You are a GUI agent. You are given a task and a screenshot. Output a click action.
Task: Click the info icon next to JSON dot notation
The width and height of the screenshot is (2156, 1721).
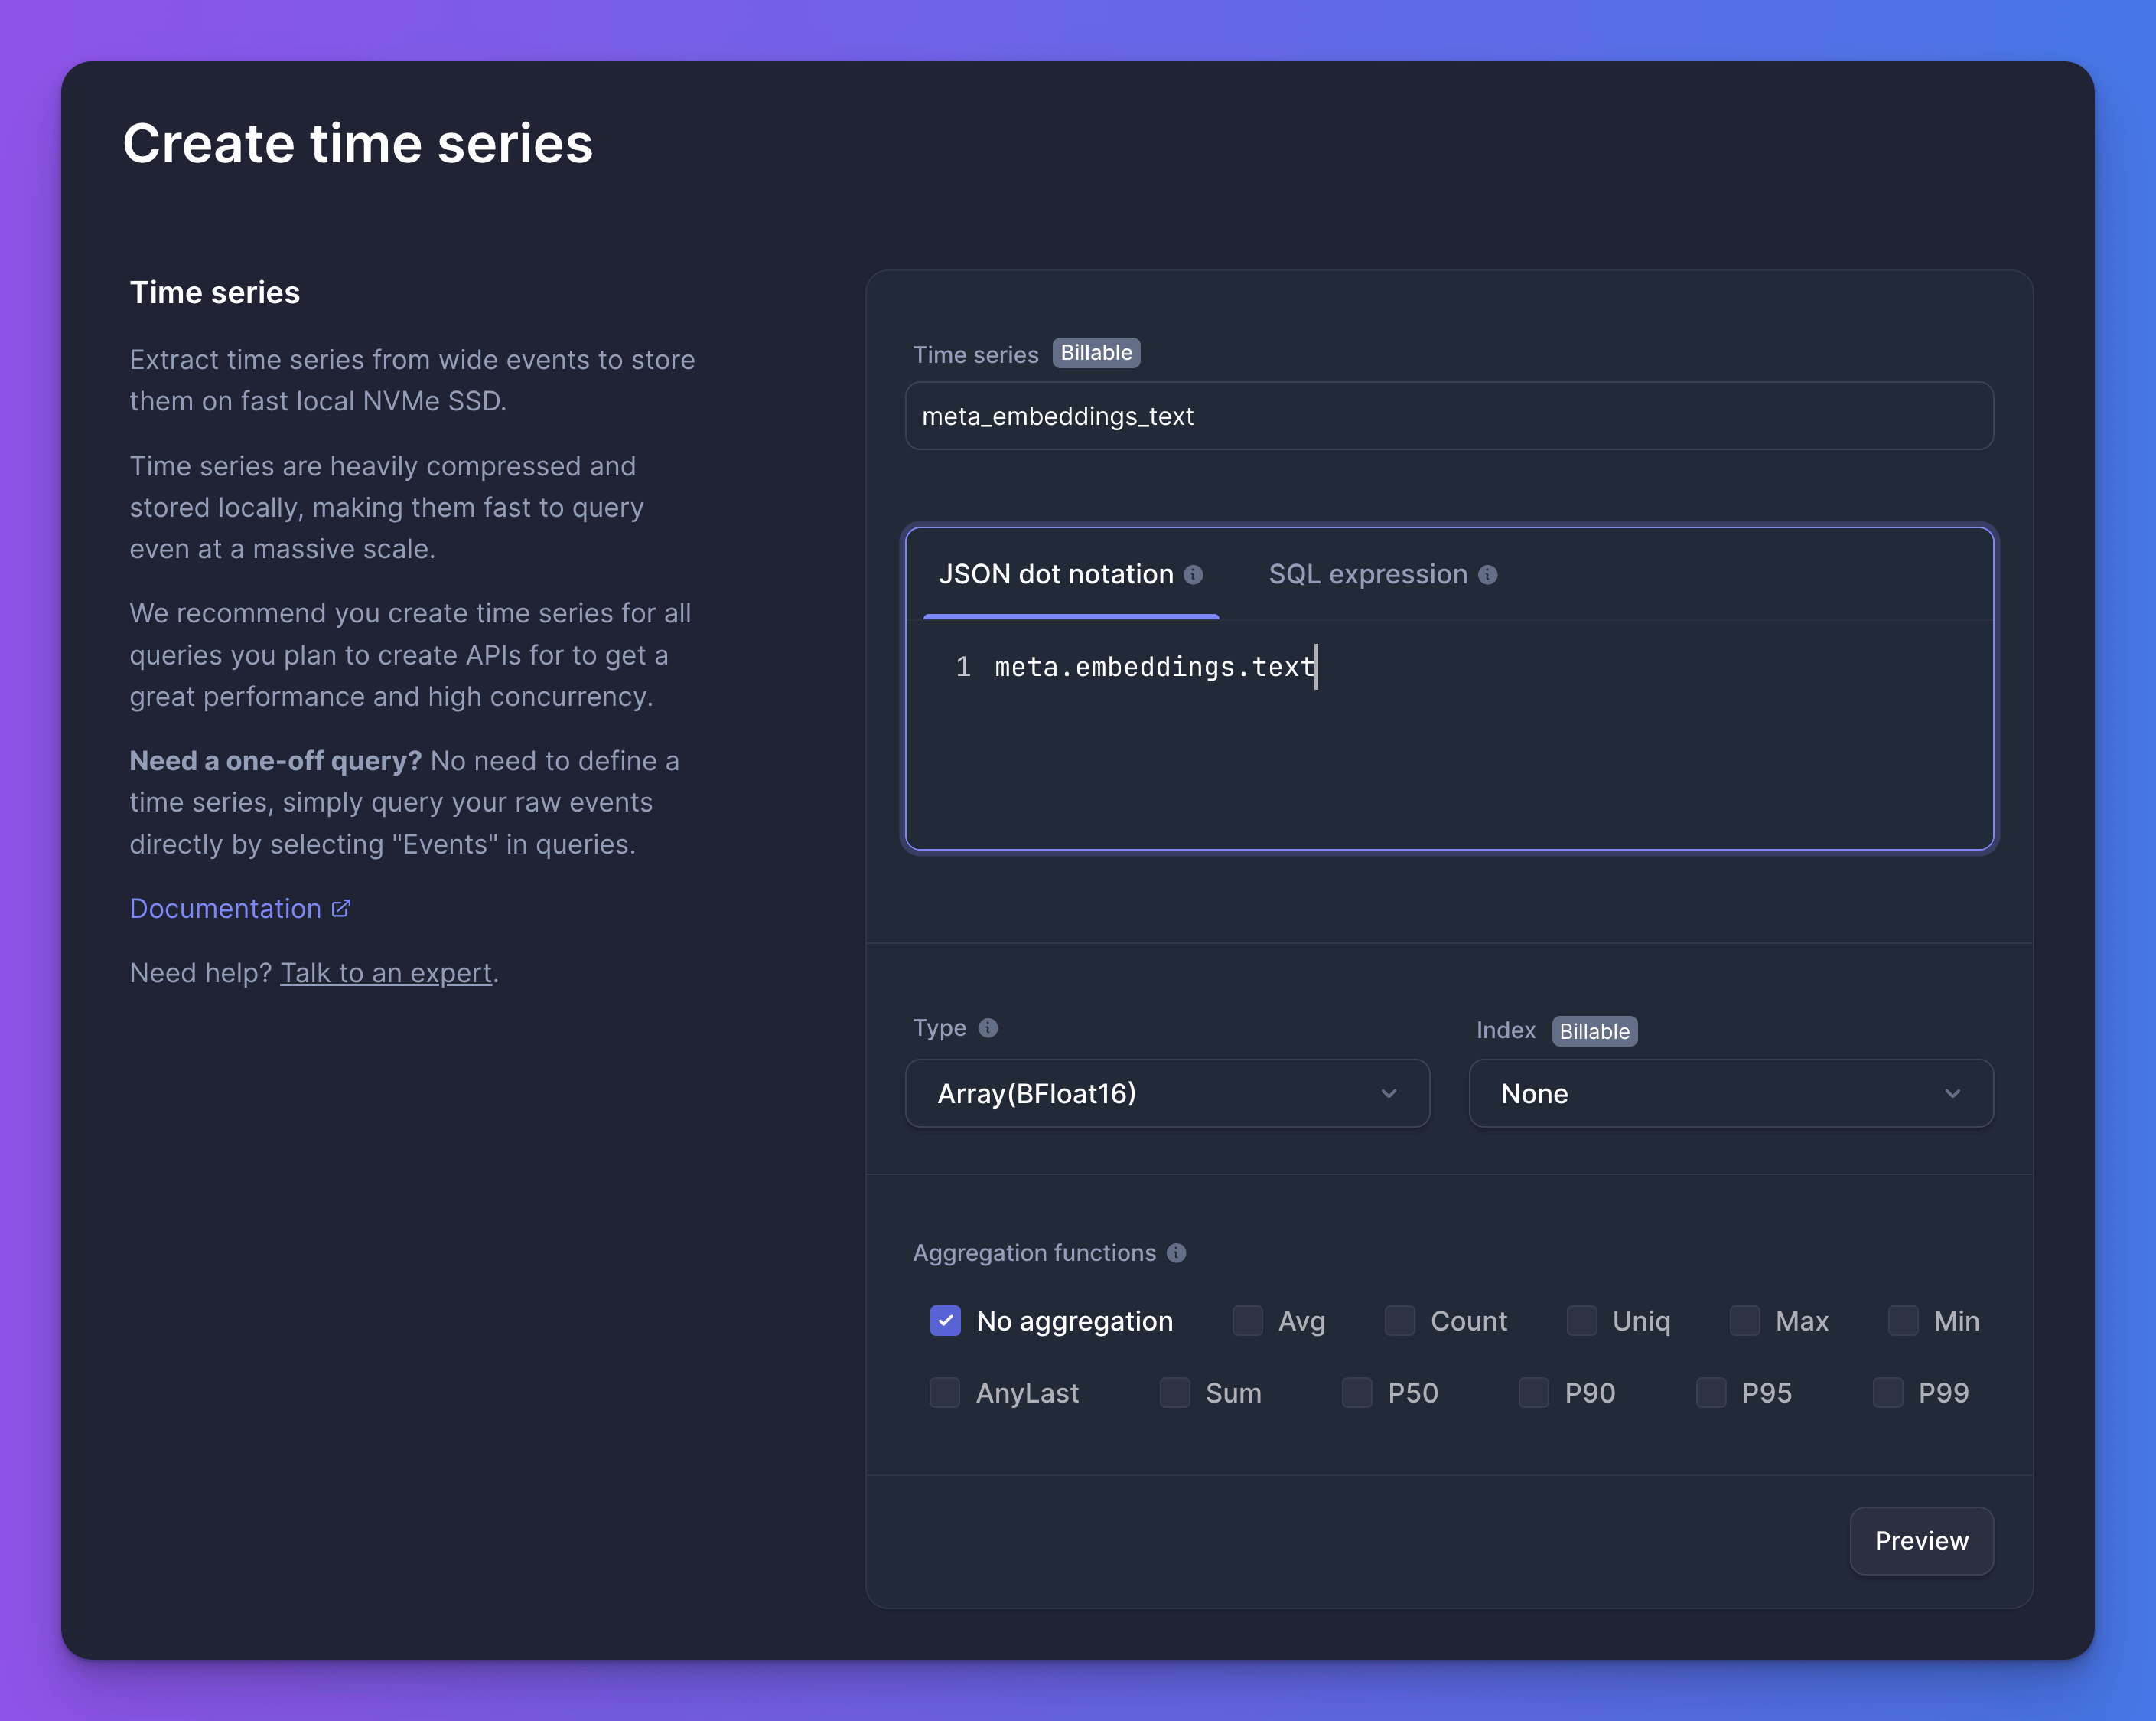(1193, 574)
